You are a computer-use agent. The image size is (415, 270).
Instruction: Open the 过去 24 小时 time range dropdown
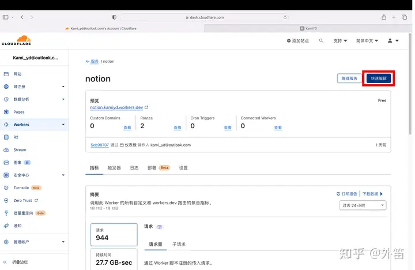pyautogui.click(x=363, y=205)
